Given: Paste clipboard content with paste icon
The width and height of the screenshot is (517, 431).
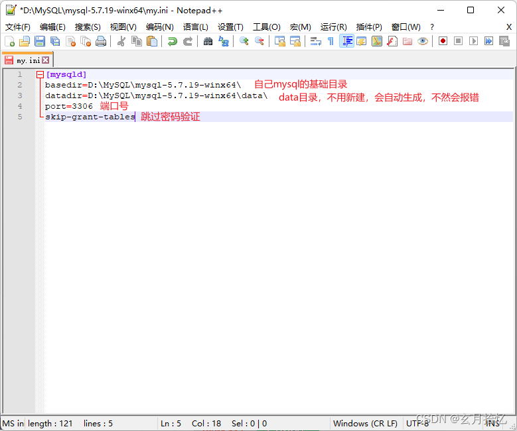Looking at the screenshot, I should tap(152, 41).
